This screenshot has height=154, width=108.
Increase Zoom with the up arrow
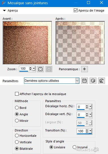31,68
